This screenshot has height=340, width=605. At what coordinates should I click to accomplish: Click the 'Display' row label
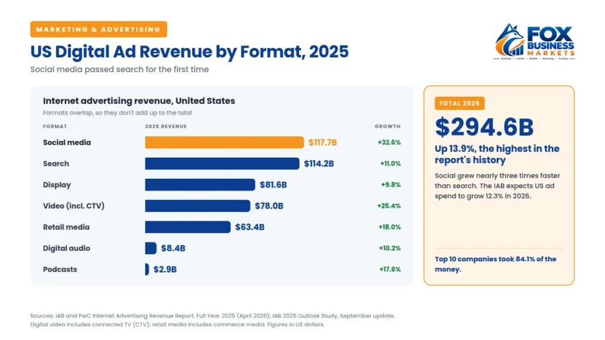pyautogui.click(x=57, y=185)
